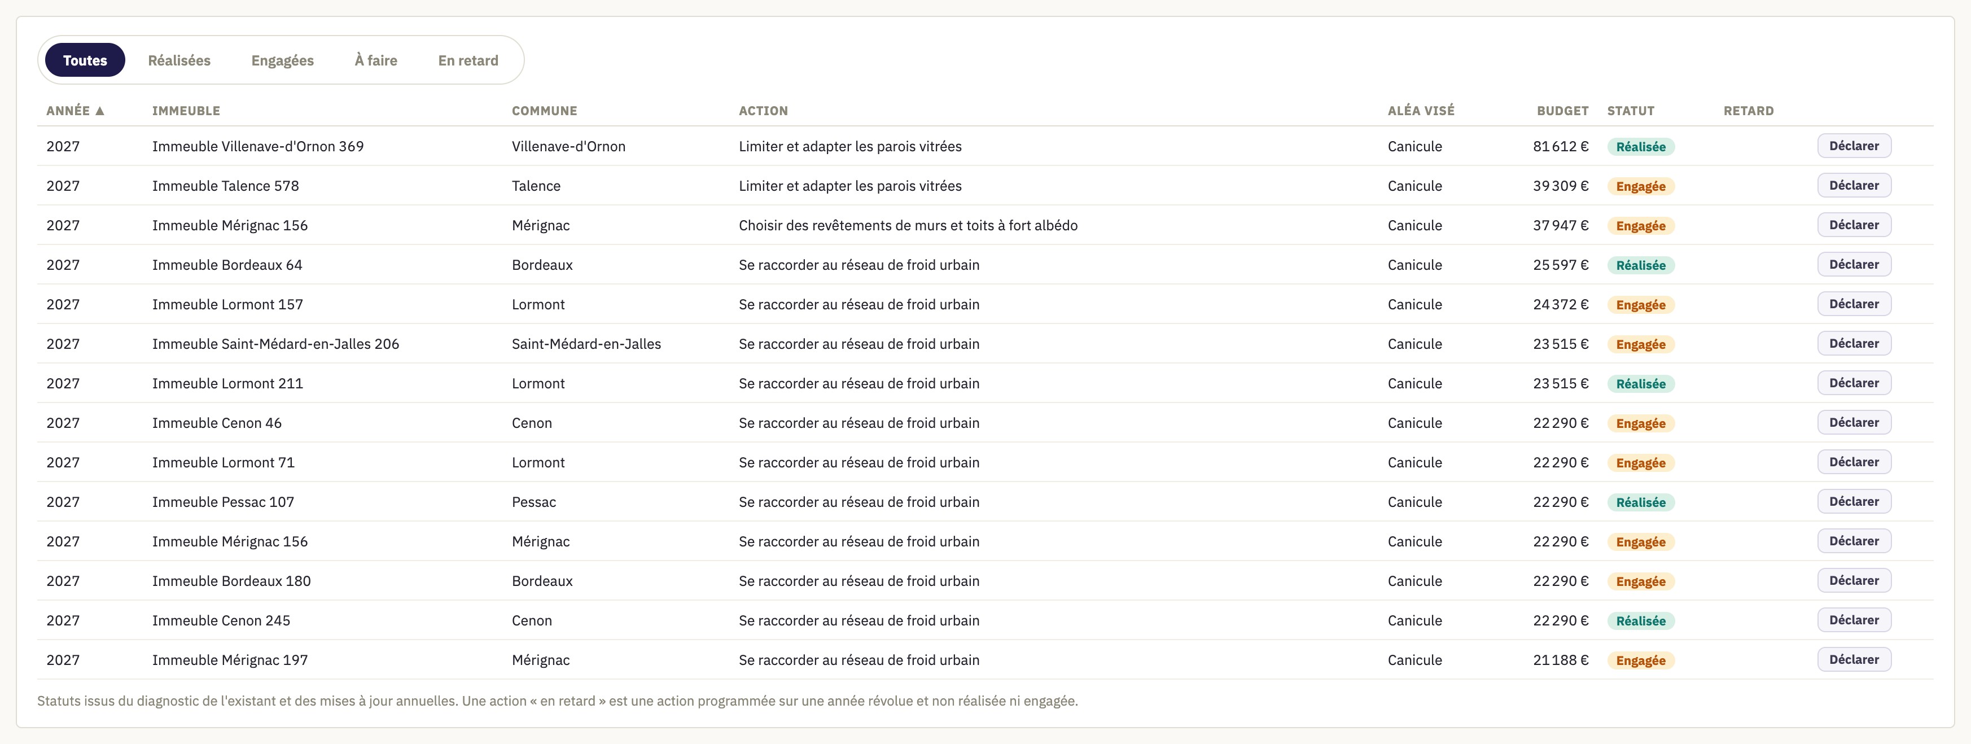Click the 39 309 € budget value
Viewport: 1971px width, 744px height.
coord(1561,186)
